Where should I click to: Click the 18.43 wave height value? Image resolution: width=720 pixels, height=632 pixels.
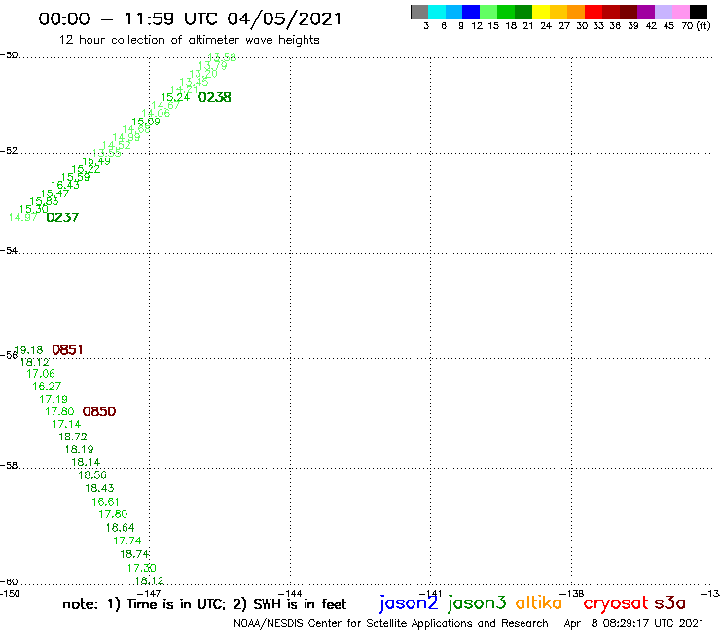click(x=99, y=488)
